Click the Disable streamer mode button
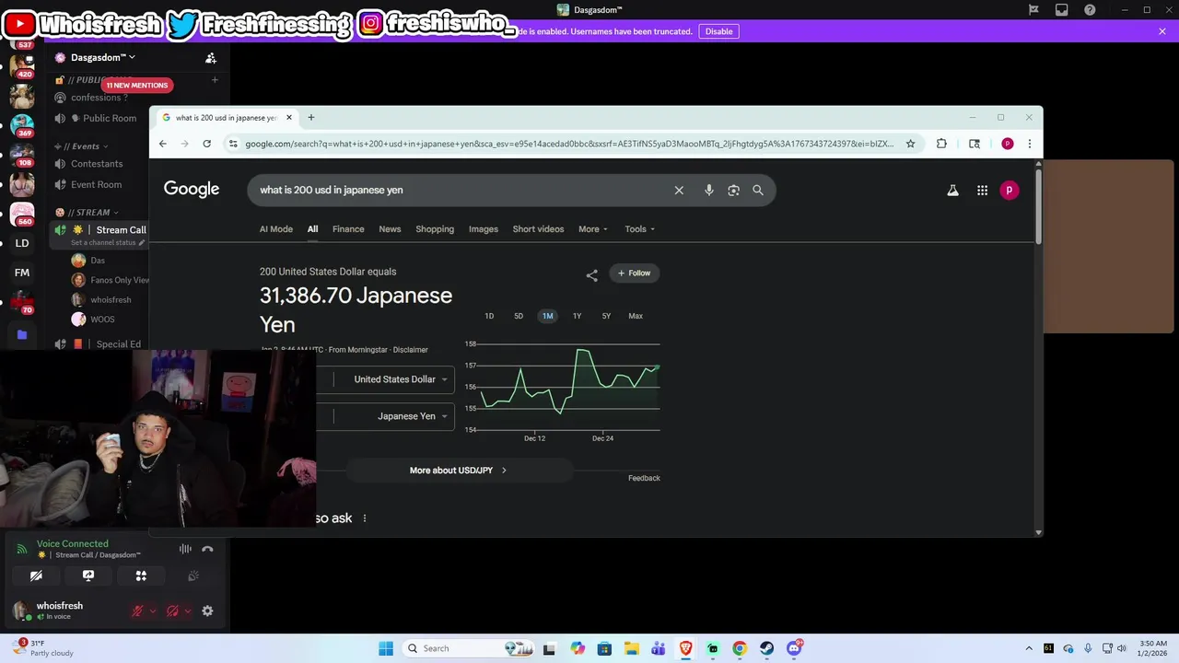1179x663 pixels. (x=719, y=31)
